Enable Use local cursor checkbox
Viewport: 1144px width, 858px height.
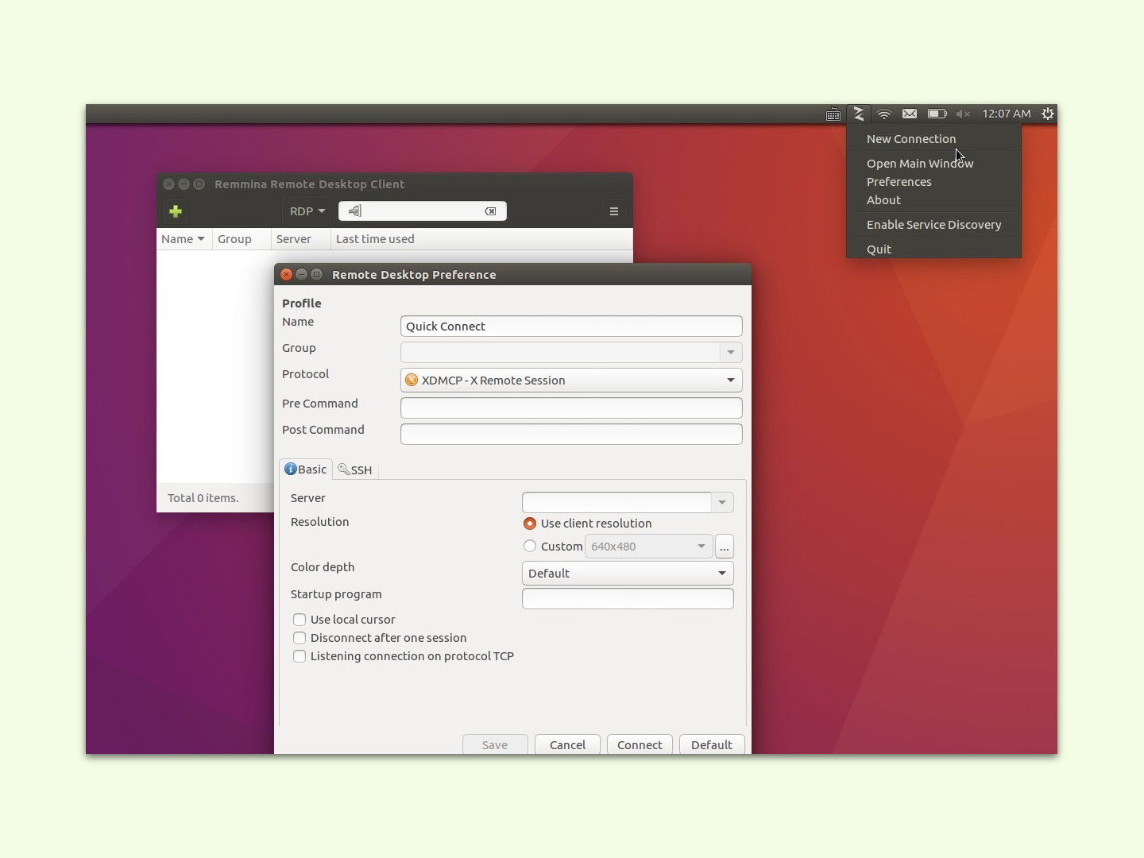pos(300,620)
